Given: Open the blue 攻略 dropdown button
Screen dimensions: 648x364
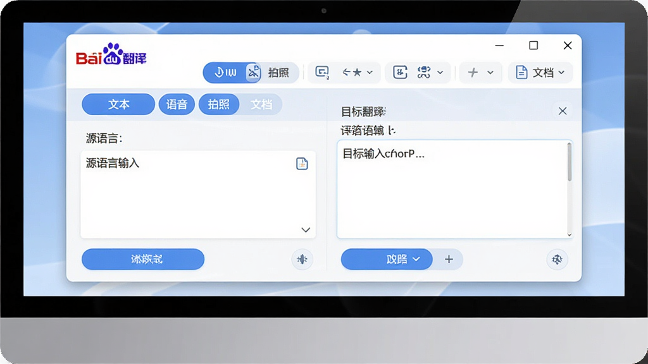Looking at the screenshot, I should click(x=387, y=259).
